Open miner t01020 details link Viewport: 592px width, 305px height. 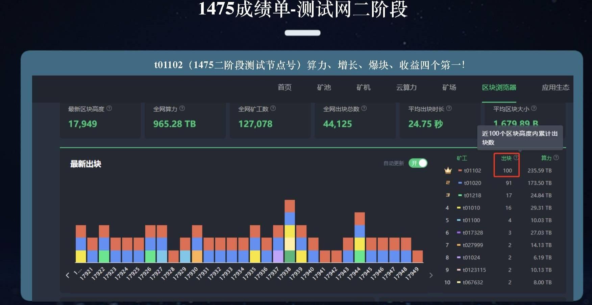[472, 183]
